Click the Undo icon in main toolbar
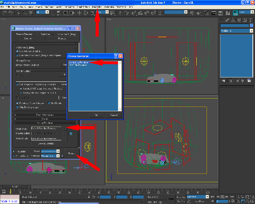Viewport: 255px width, 204px height. coord(4,12)
